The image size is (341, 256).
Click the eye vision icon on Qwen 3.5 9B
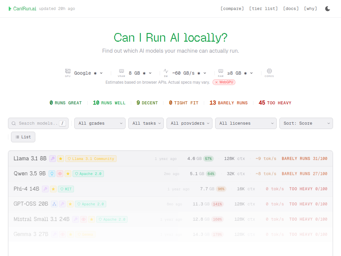[60, 174]
